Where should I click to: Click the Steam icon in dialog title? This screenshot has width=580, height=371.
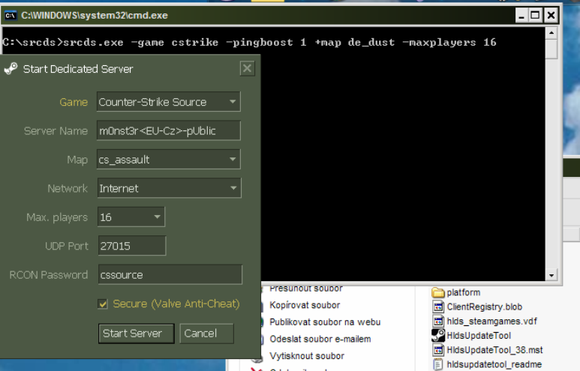click(x=11, y=68)
